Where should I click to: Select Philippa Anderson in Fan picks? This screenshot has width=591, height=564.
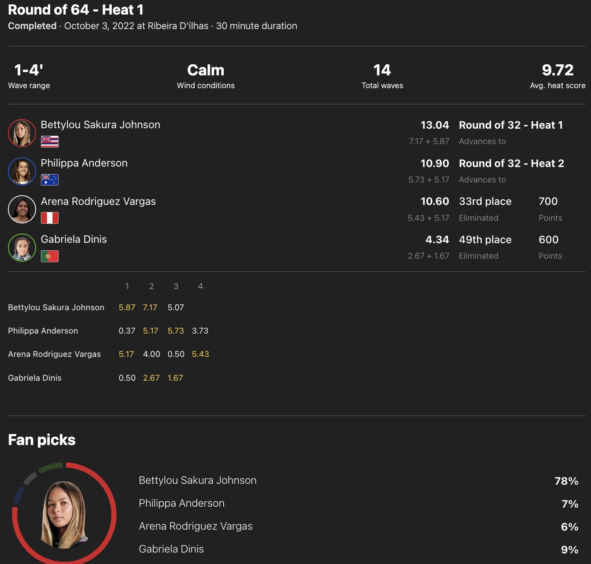182,503
